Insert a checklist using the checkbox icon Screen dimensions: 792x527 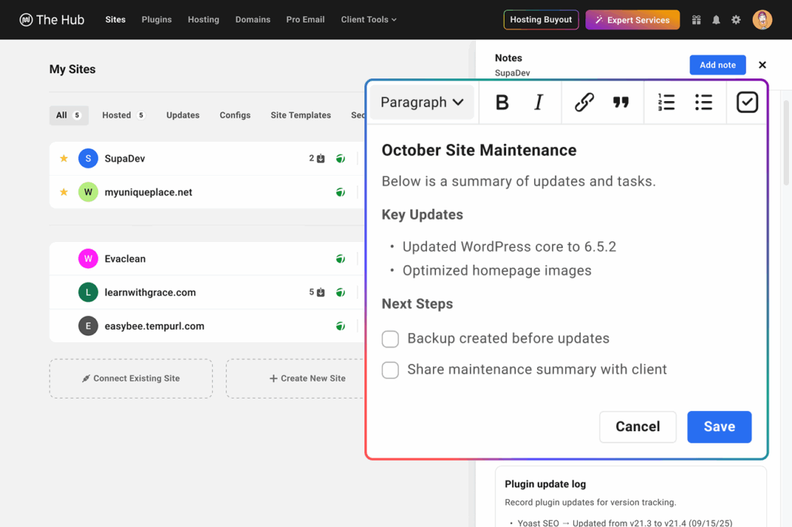pos(747,102)
